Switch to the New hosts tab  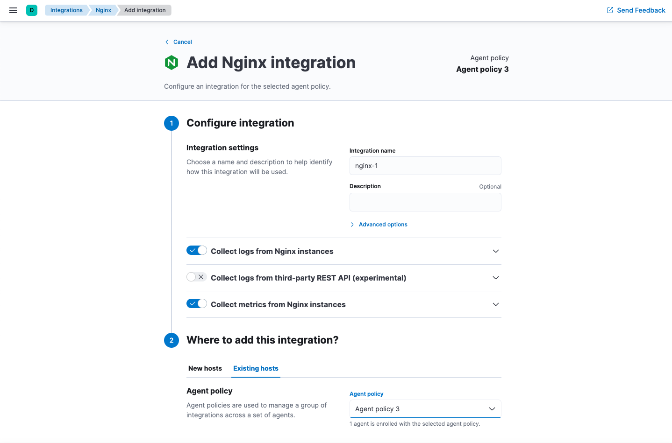tap(205, 368)
